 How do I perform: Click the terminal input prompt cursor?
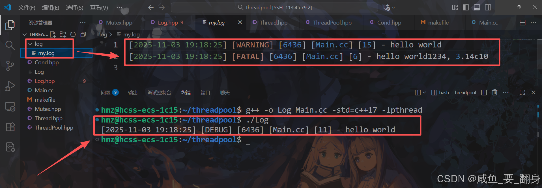(x=248, y=140)
